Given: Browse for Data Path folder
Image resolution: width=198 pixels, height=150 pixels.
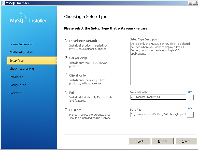Looking at the screenshot, I should coord(190,114).
